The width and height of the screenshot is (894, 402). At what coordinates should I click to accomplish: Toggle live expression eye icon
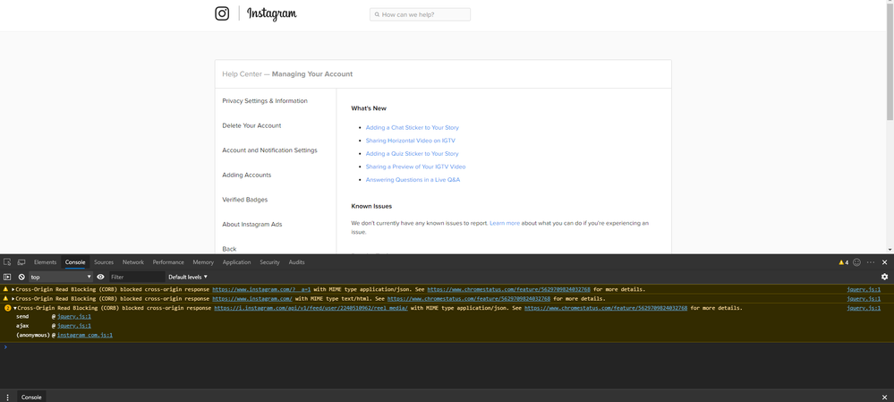click(x=101, y=277)
